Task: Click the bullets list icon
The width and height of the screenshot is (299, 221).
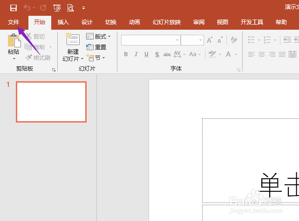Action: (251, 40)
